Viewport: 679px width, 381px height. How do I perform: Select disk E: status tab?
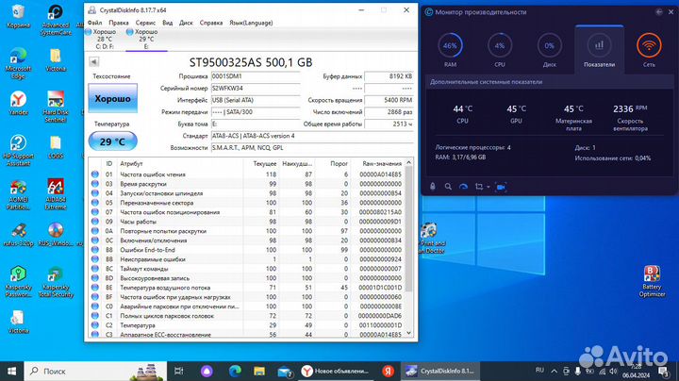[x=146, y=39]
